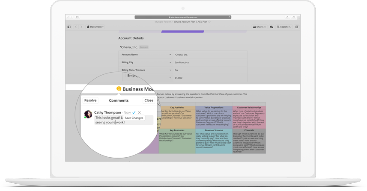Go back with the left arrow
The height and width of the screenshot is (191, 367).
(x=76, y=27)
